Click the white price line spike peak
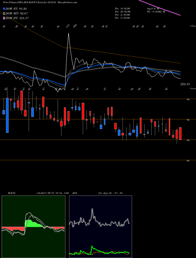Screen dimensions: 196x258 tap(69, 33)
